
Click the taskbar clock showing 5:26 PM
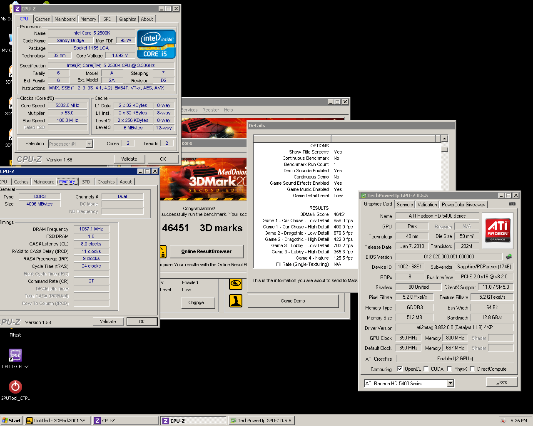[x=518, y=421]
